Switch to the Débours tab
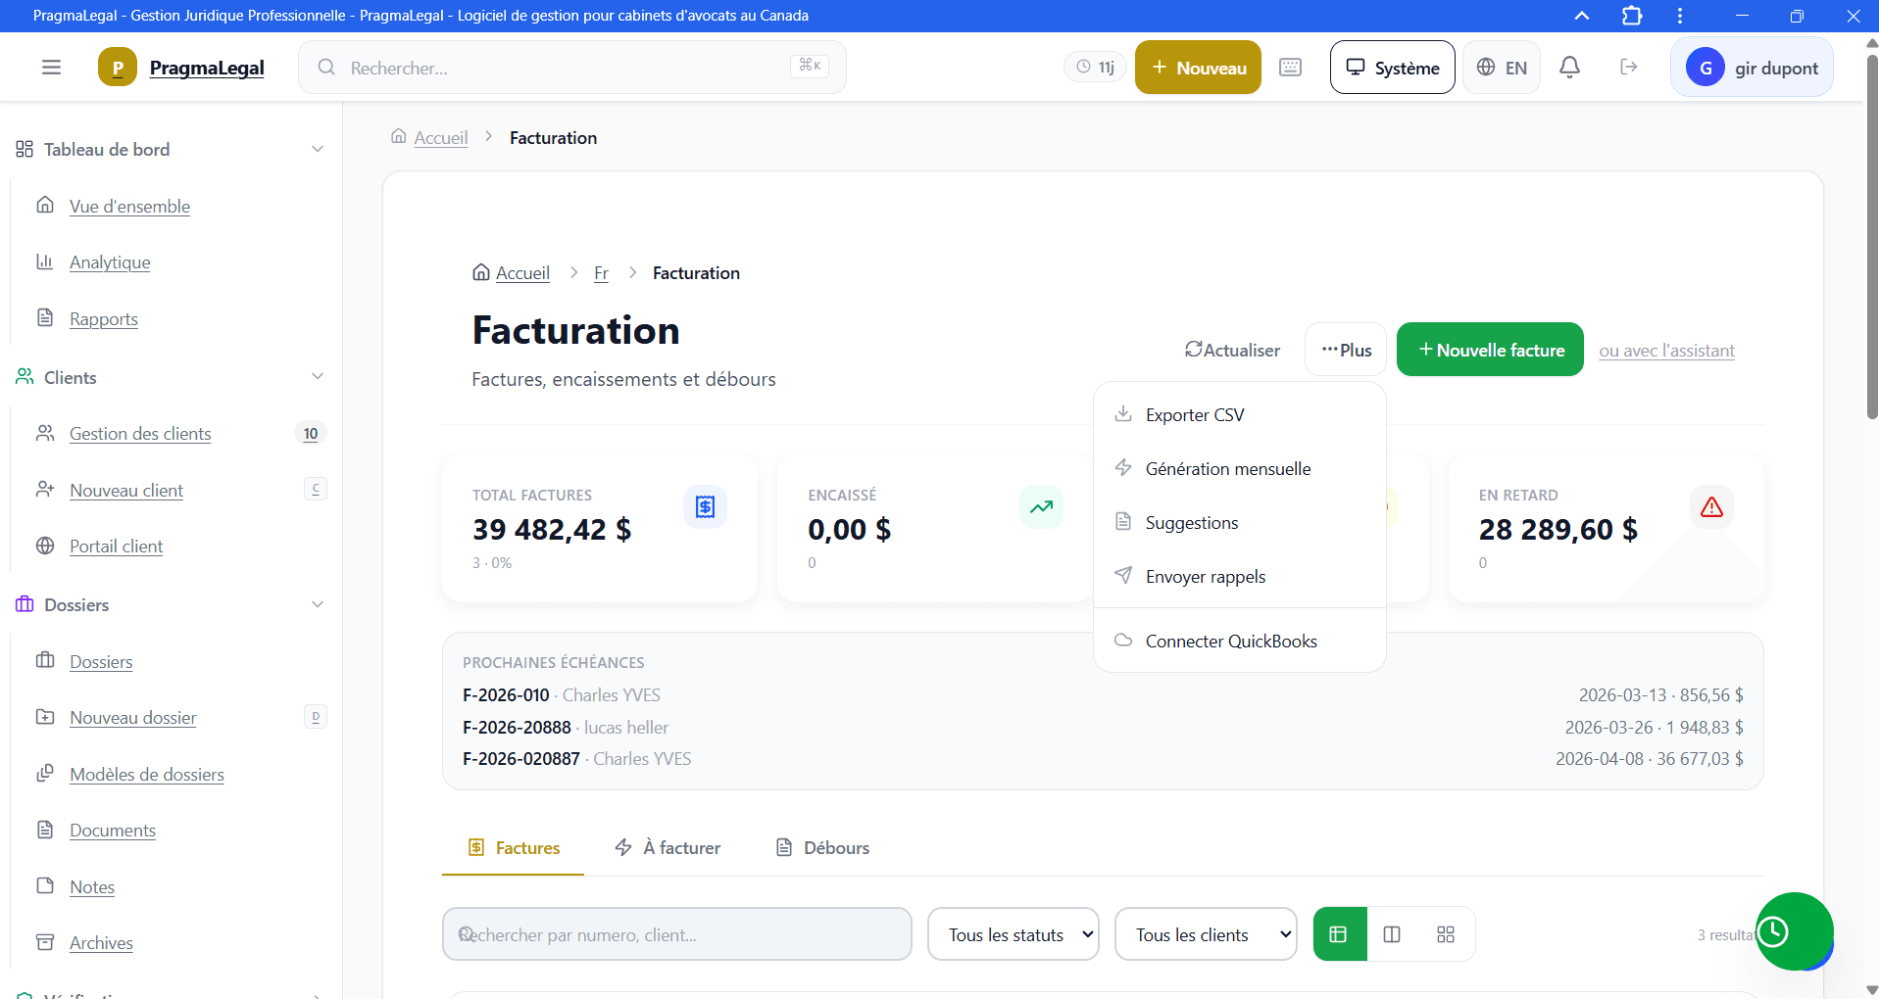Image resolution: width=1879 pixels, height=999 pixels. (822, 848)
